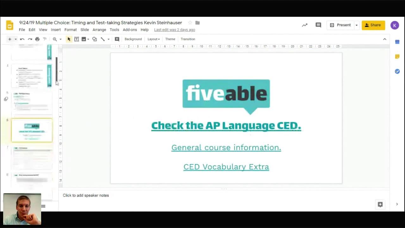Insert an image
405x228 pixels.
click(84, 39)
